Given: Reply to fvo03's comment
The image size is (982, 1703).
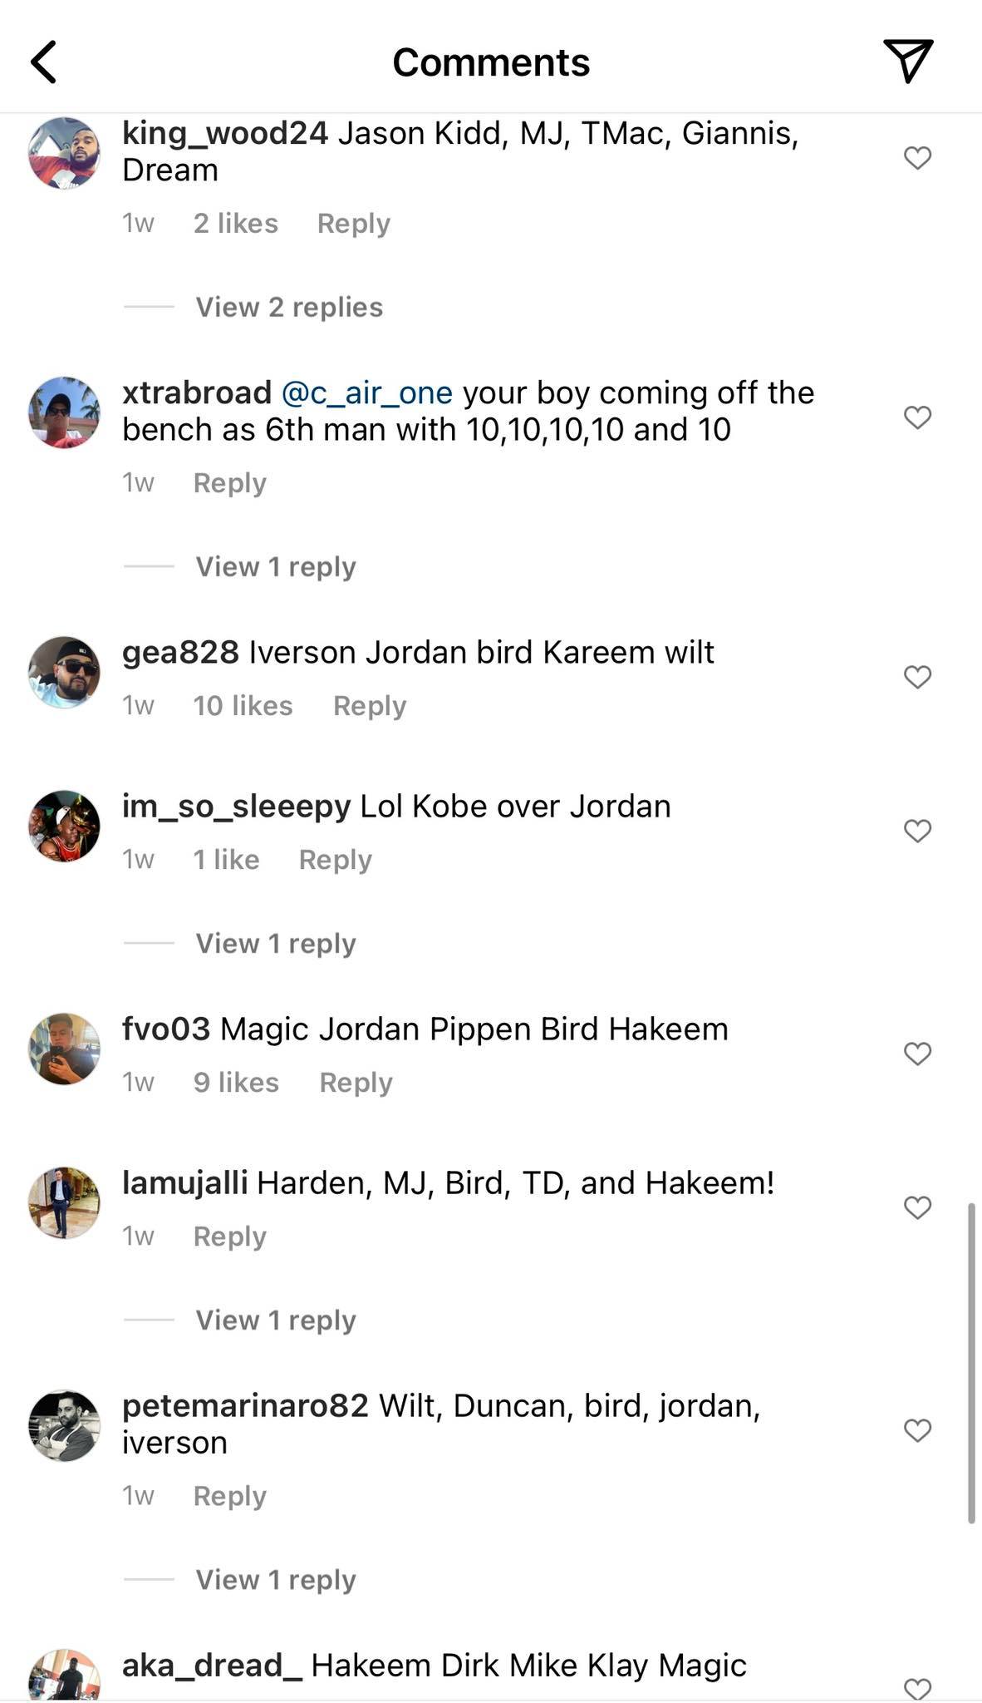Looking at the screenshot, I should [356, 1082].
